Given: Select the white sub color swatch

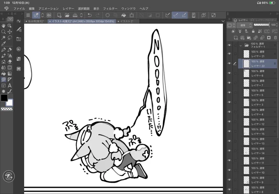Looking at the screenshot, I should (9, 103).
